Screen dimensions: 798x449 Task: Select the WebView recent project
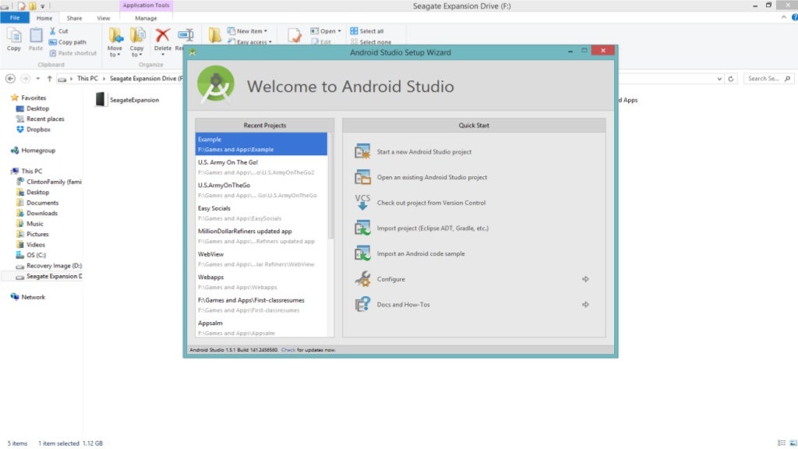[261, 259]
